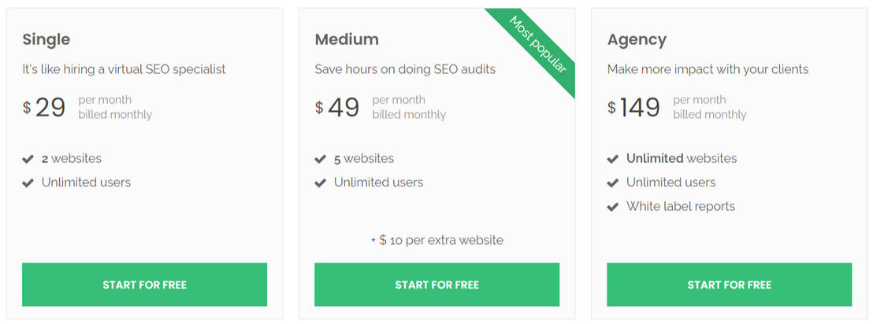The width and height of the screenshot is (873, 324).
Task: Start free trial for Medium plan
Action: click(436, 285)
